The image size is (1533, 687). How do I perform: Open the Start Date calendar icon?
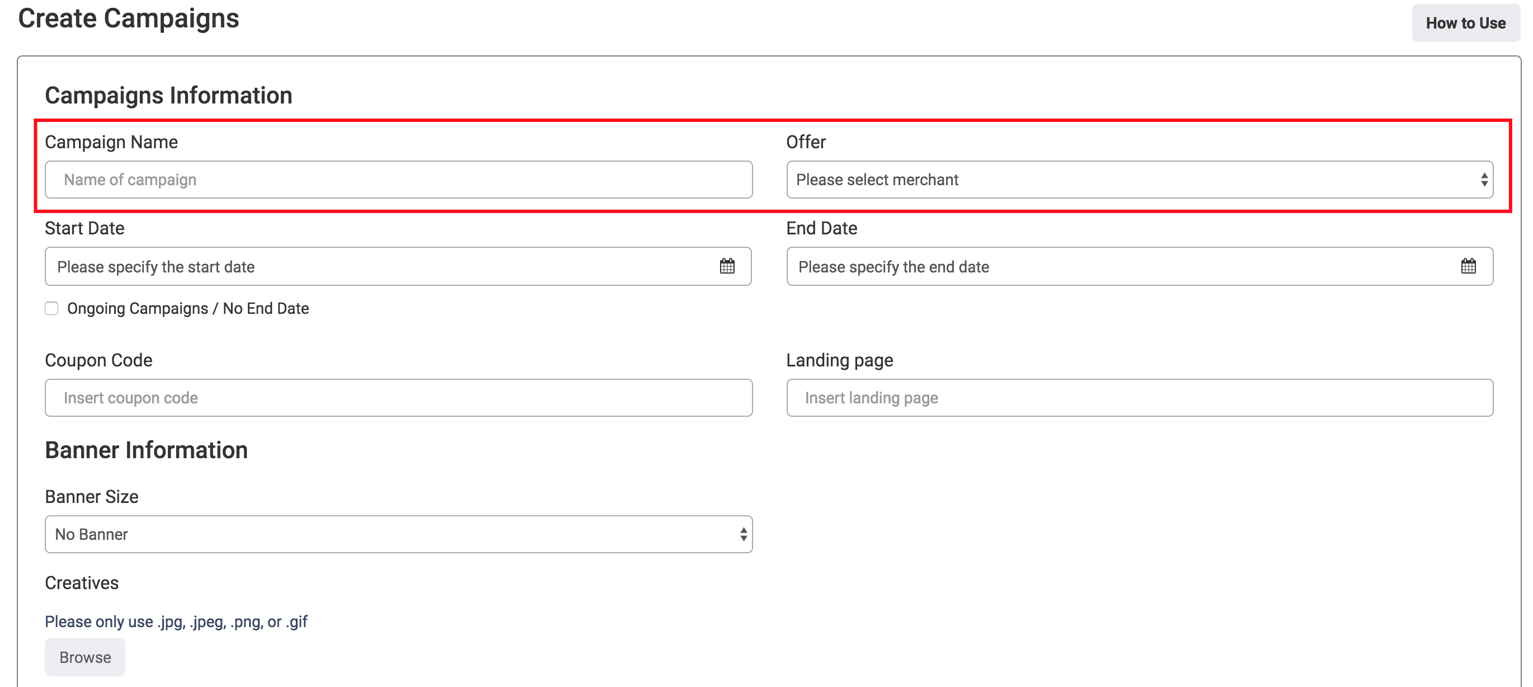(727, 266)
